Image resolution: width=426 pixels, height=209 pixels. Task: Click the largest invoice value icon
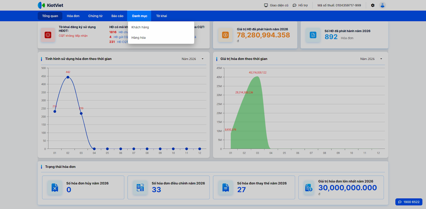(x=309, y=188)
